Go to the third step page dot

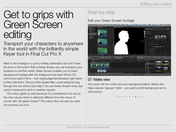click(x=123, y=97)
